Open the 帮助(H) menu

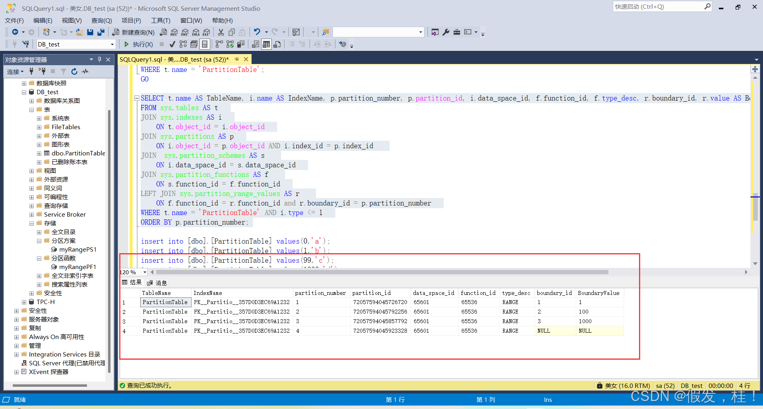click(223, 21)
